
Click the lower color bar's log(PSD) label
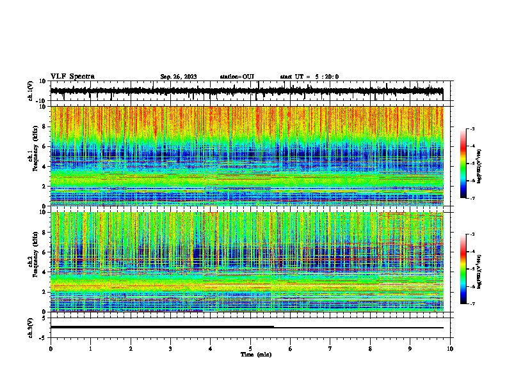pos(479,272)
